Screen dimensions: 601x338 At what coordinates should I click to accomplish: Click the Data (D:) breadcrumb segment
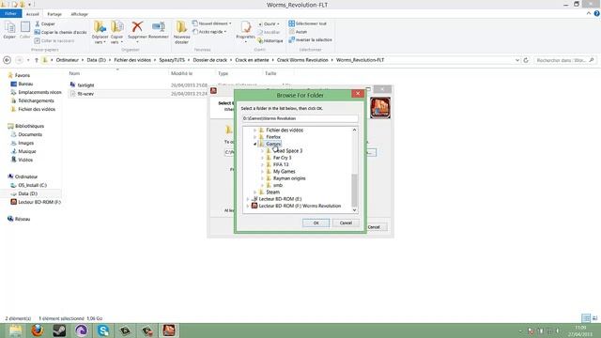point(96,60)
